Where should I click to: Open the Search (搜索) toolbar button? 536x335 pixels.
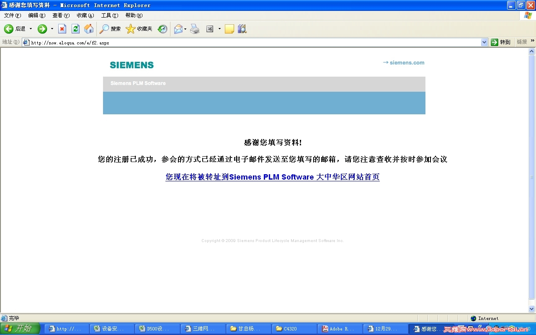110,29
